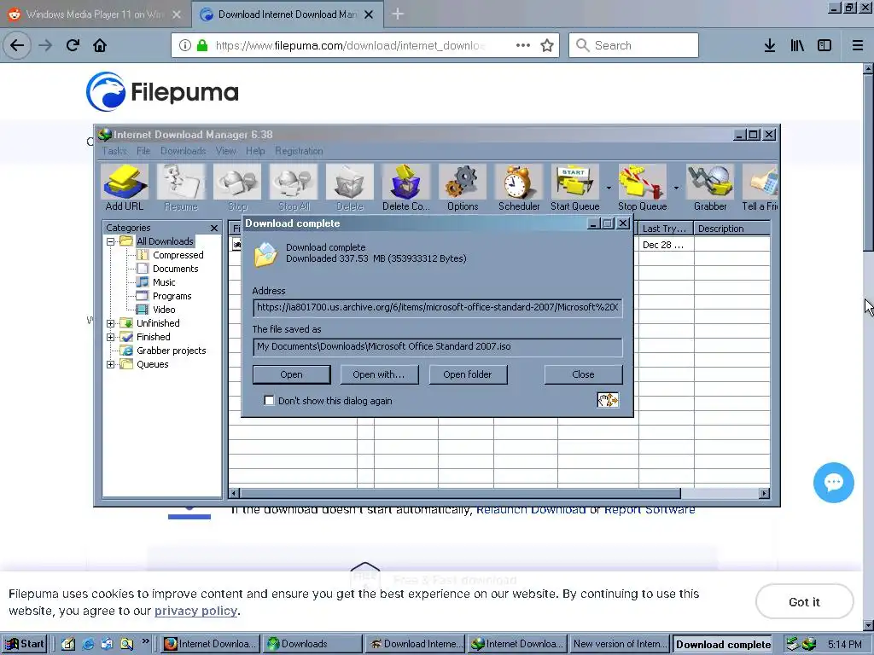The width and height of the screenshot is (874, 655).
Task: Select the Programs category
Action: [172, 296]
